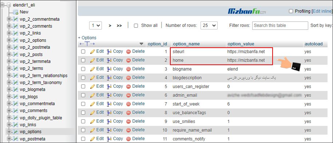Click the New table icon in sidebar
The width and height of the screenshot is (333, 143).
[16, 12]
